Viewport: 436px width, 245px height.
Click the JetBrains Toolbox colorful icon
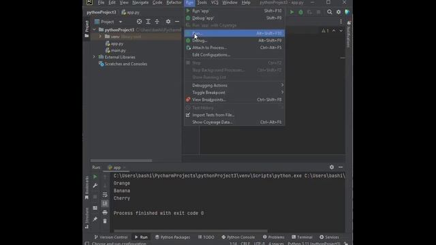click(347, 12)
